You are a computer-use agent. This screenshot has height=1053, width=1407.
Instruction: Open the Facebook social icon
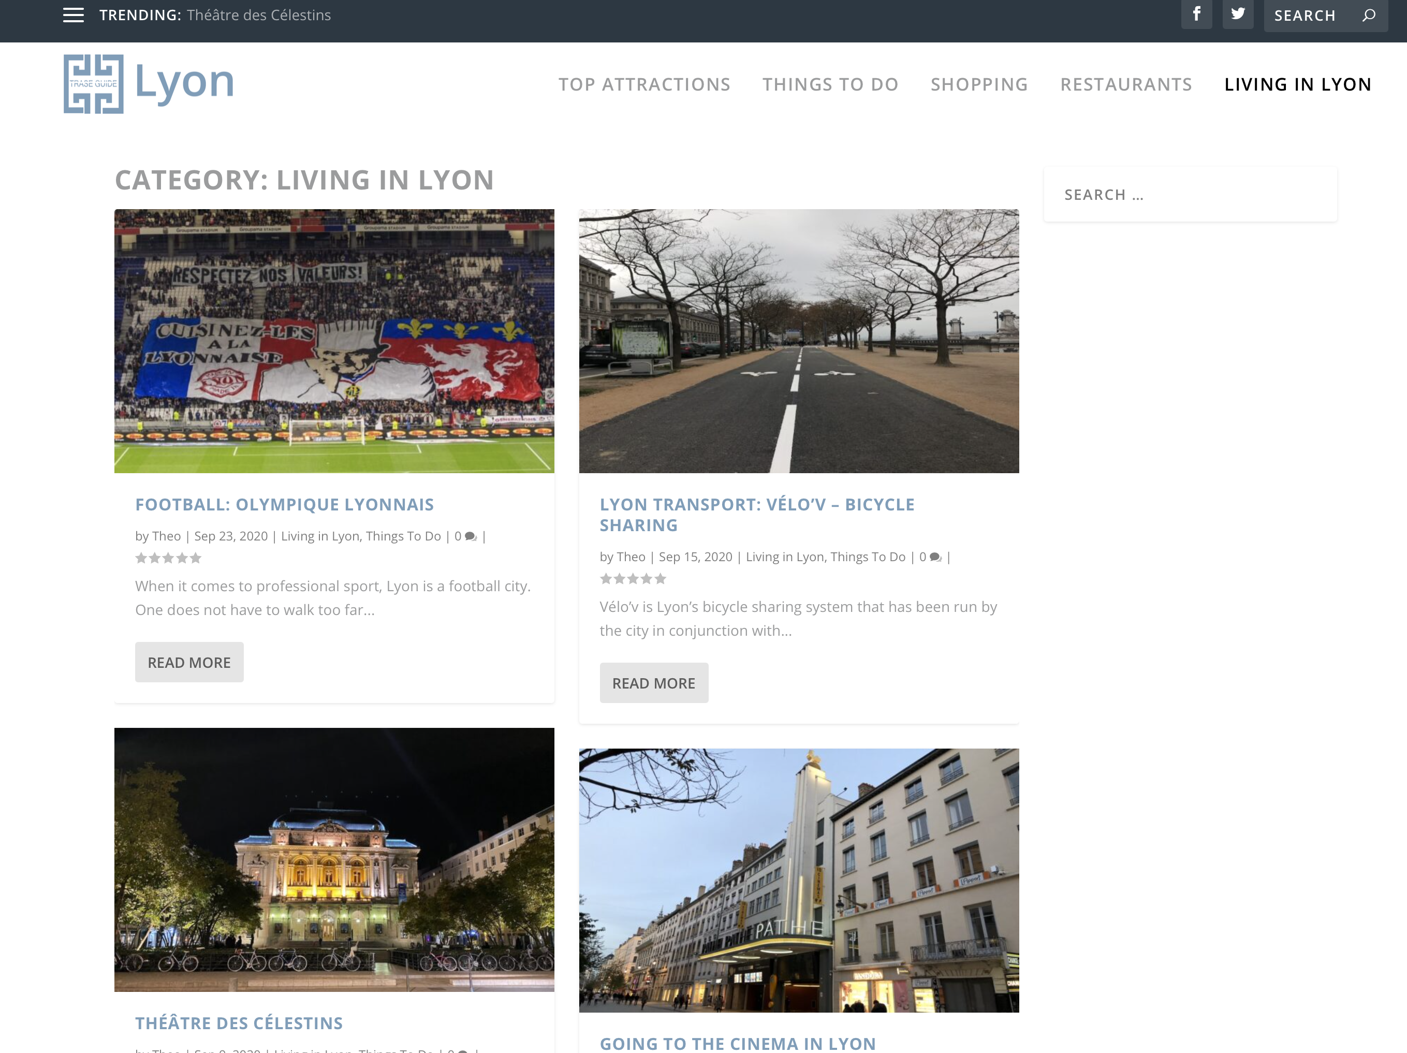[x=1196, y=13]
